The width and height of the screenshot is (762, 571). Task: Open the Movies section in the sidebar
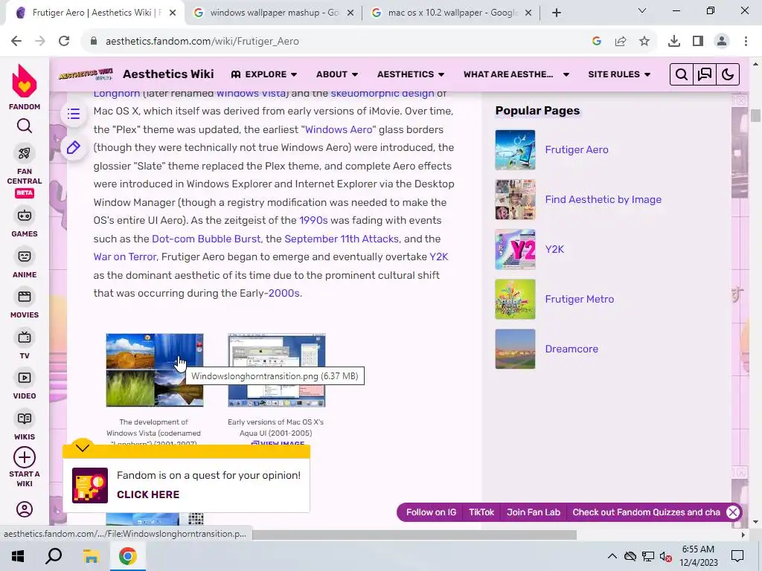click(x=25, y=304)
